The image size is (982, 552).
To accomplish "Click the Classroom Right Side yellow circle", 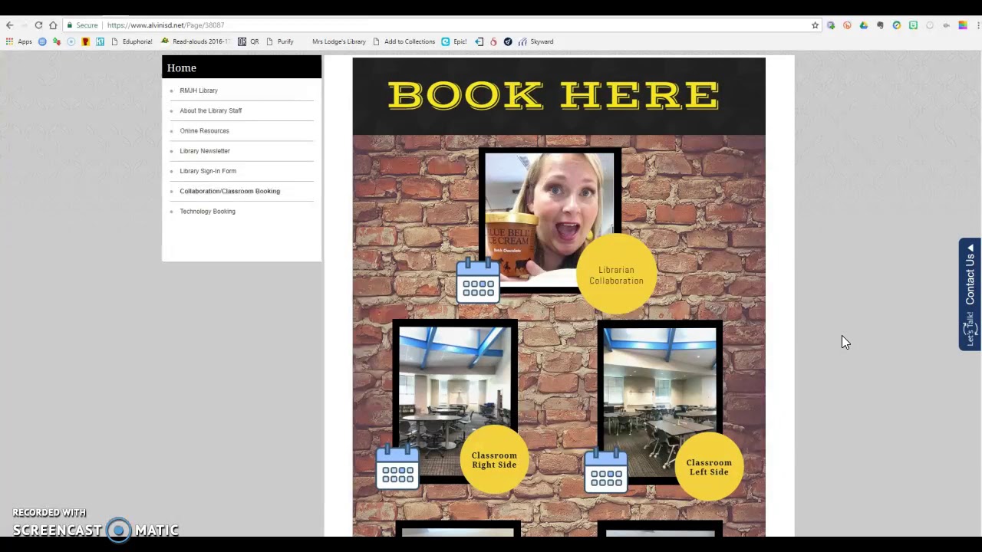I will coord(494,459).
